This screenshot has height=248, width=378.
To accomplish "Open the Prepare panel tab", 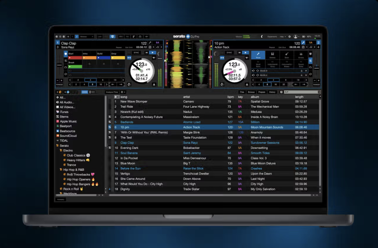I will tap(262, 92).
